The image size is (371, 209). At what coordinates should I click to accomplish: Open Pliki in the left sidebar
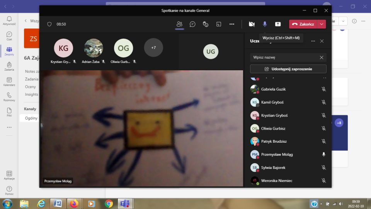9,112
